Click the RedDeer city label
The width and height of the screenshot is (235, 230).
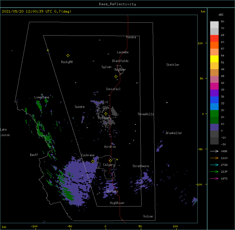[x=120, y=70]
